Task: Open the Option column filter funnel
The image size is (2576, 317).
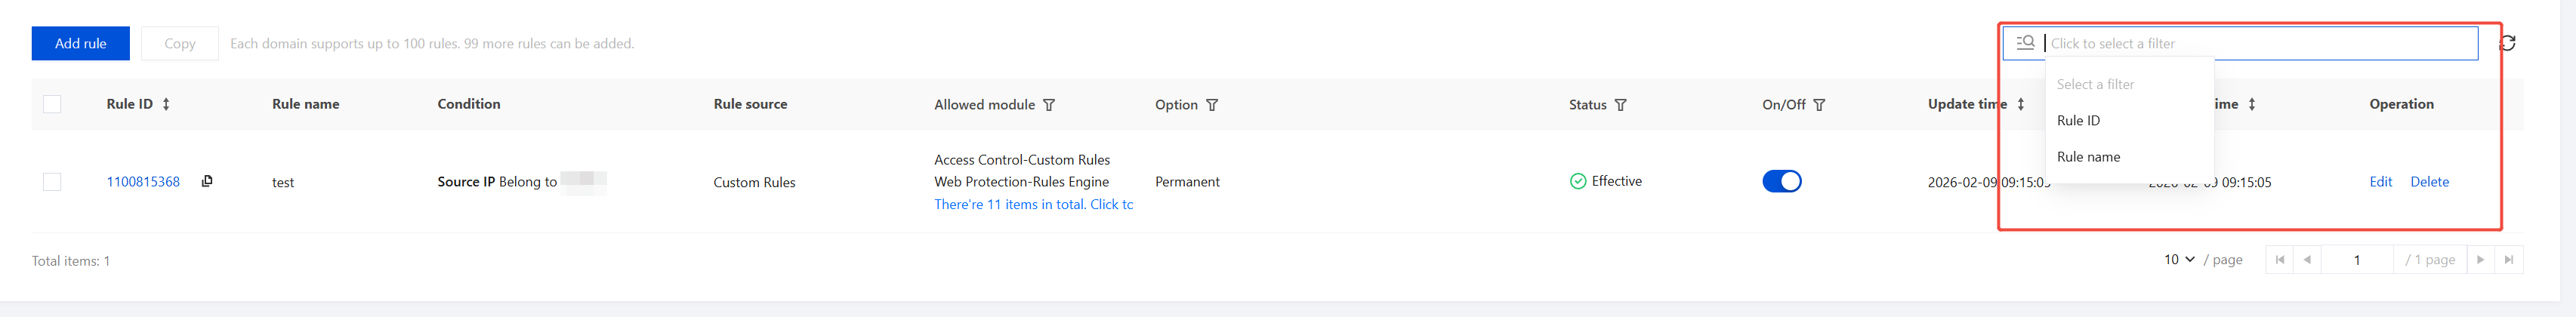Action: (1212, 105)
